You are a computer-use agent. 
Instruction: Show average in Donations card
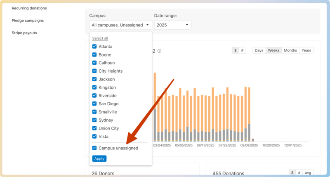point(308,173)
